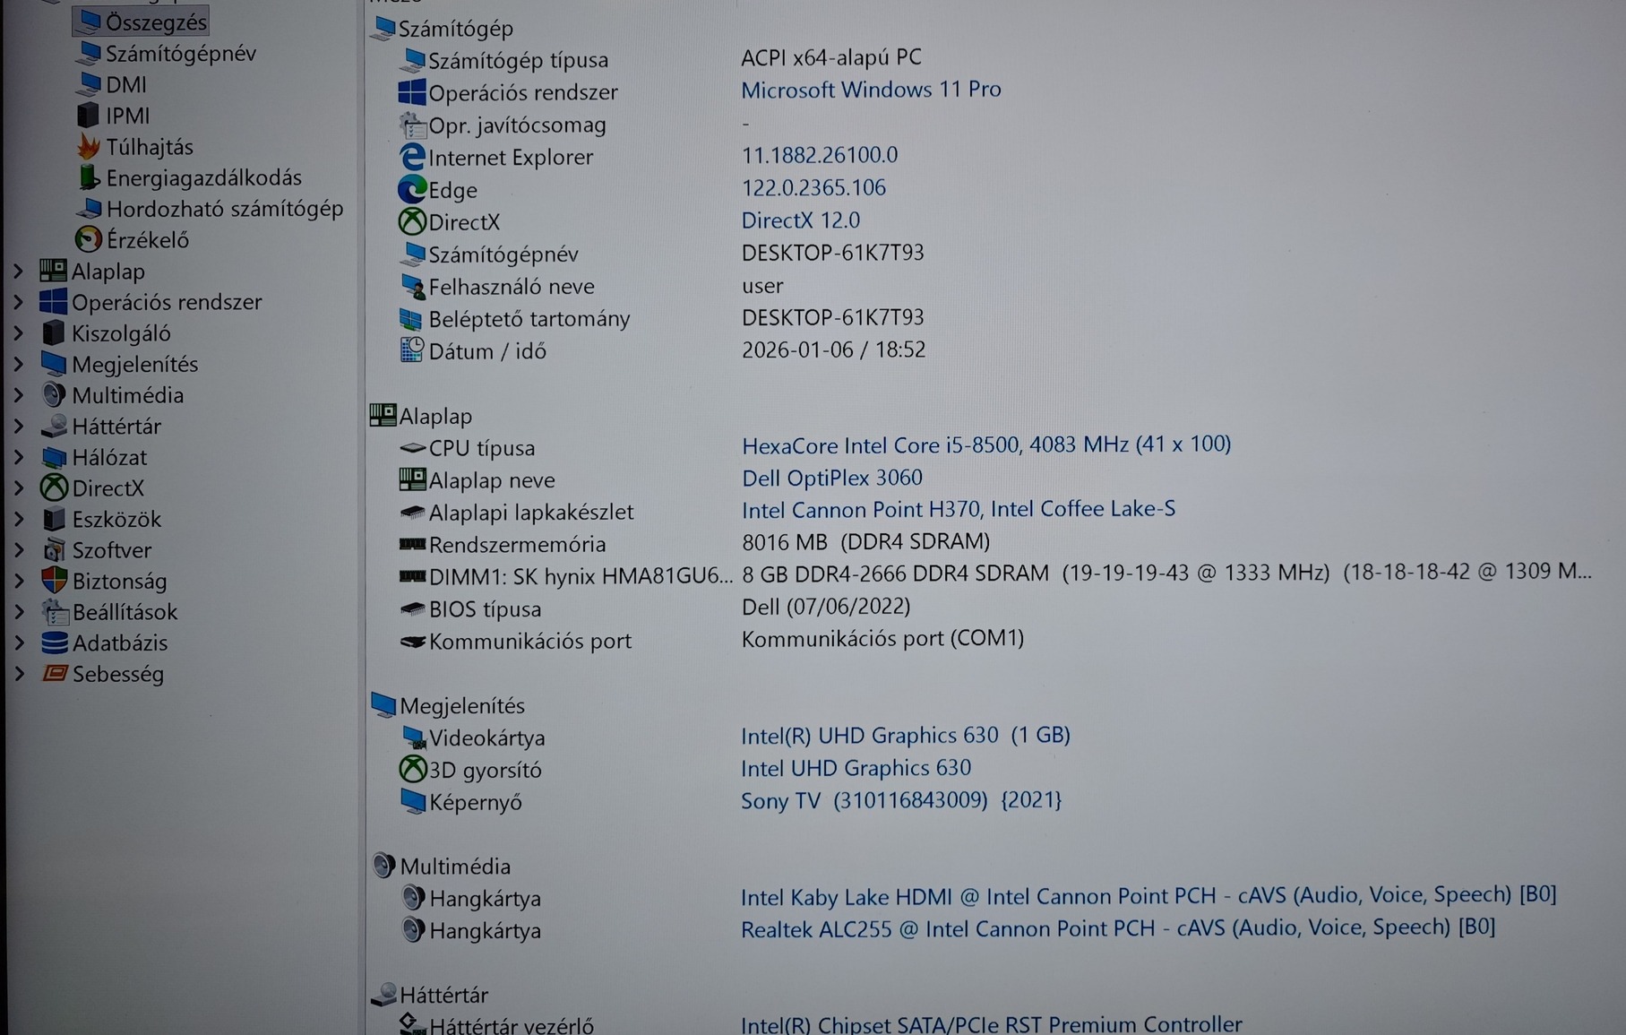Expand the Hálózat tree node
This screenshot has height=1035, width=1626.
(x=18, y=457)
